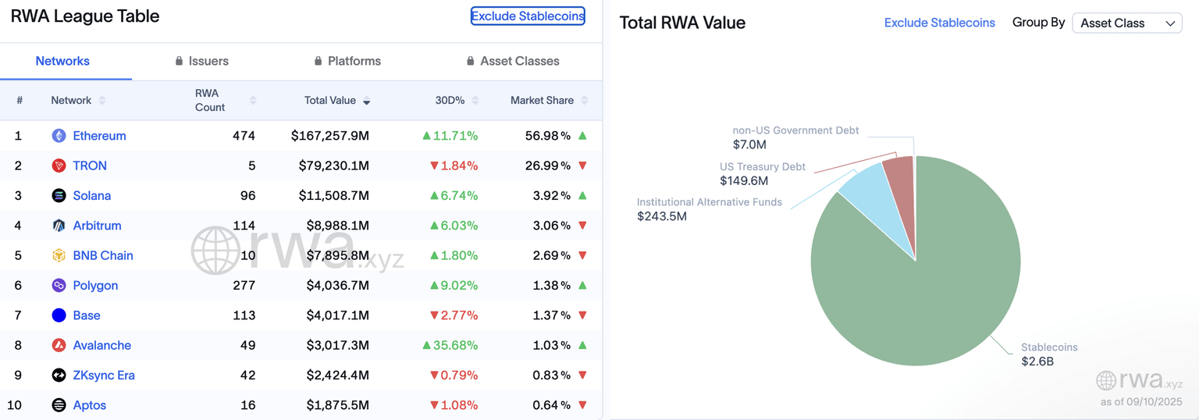Viewport: 1199px width, 420px height.
Task: Click Aptos total value $1,875.5M
Action: (x=337, y=405)
